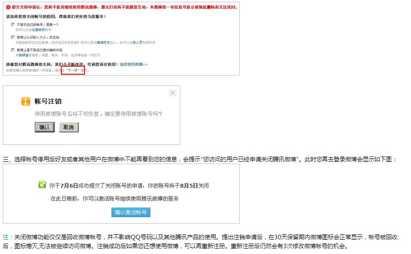Click the bold date "7月6日"
Viewport: 411px width, 254px height.
69,186
